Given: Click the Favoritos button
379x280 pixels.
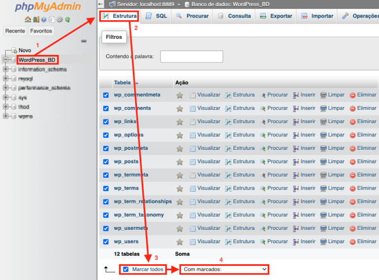Looking at the screenshot, I should coord(41,31).
